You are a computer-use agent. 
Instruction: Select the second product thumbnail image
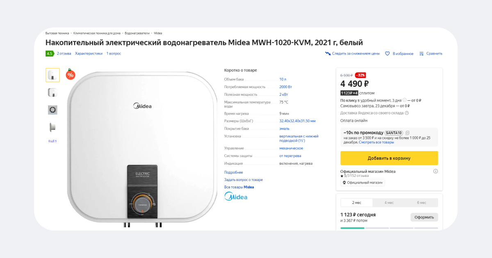[52, 93]
